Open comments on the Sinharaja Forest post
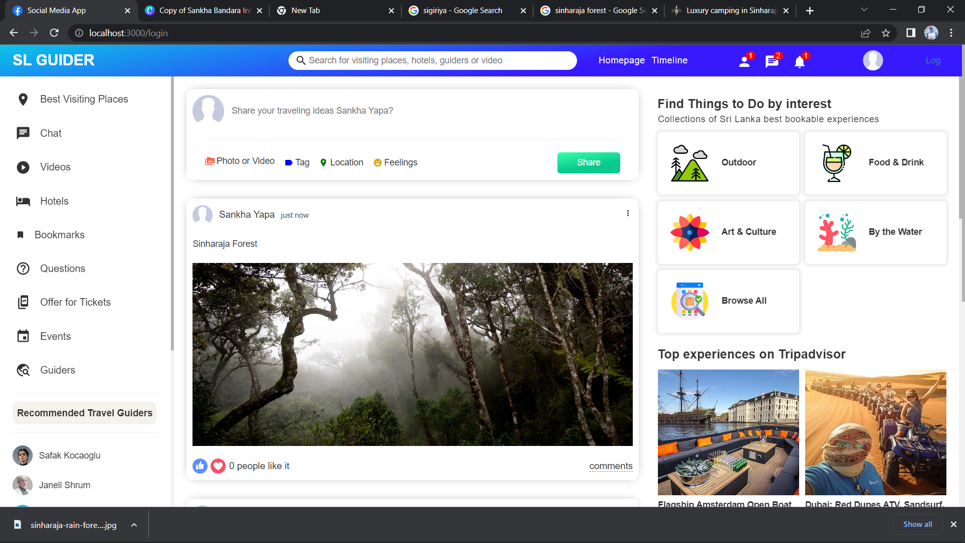Viewport: 965px width, 543px height. tap(611, 466)
